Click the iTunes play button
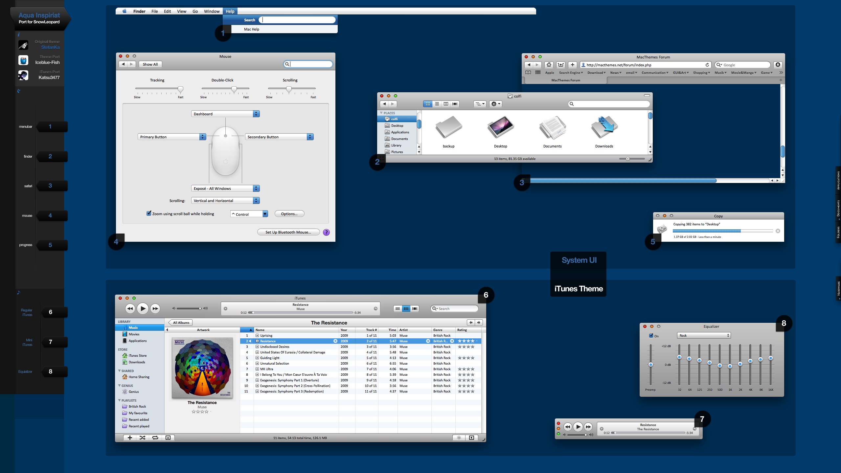841x473 pixels. 143,308
